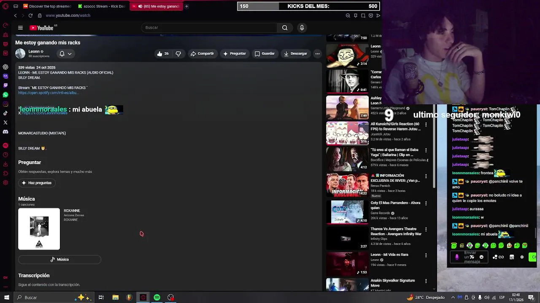Image resolution: width=540 pixels, height=303 pixels.
Task: Open sidebar settings gear icon
Action: (5, 183)
